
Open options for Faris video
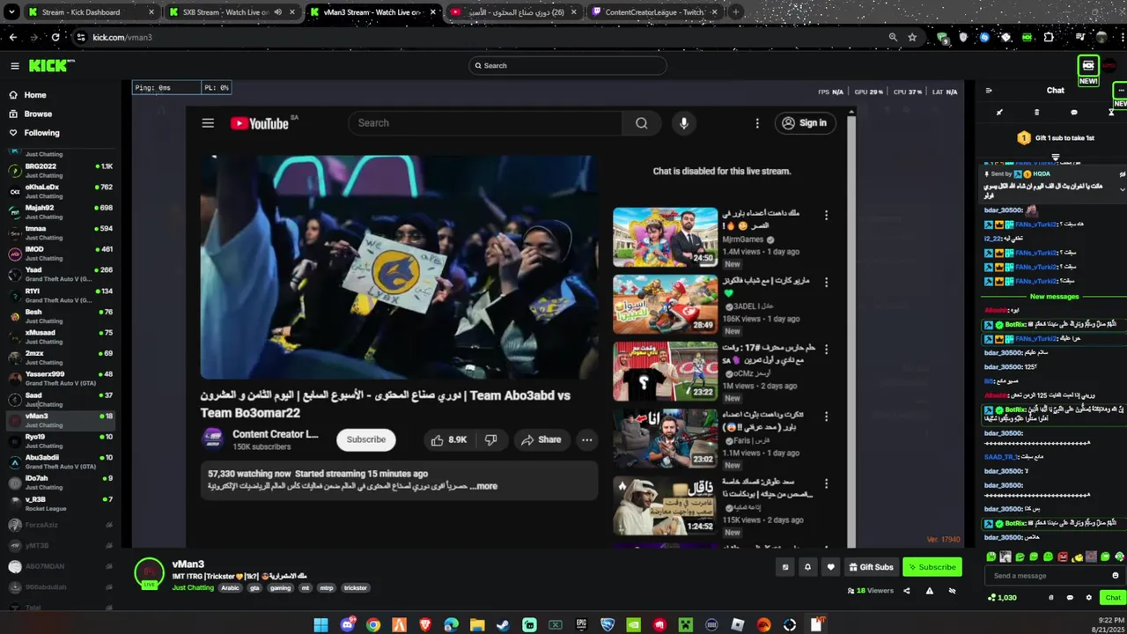coord(826,416)
